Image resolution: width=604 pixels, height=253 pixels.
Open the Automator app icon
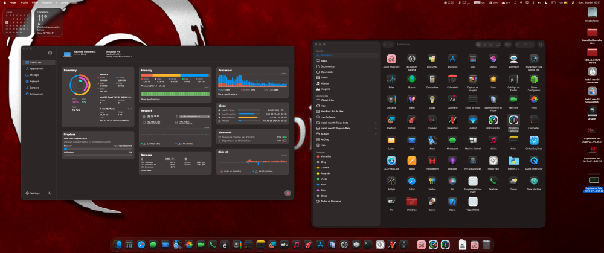513,59
